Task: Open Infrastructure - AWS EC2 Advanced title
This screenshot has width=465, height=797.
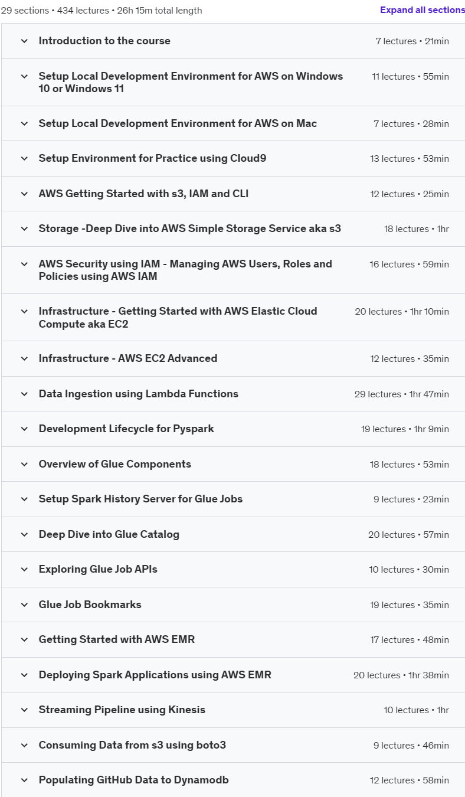Action: click(x=128, y=358)
